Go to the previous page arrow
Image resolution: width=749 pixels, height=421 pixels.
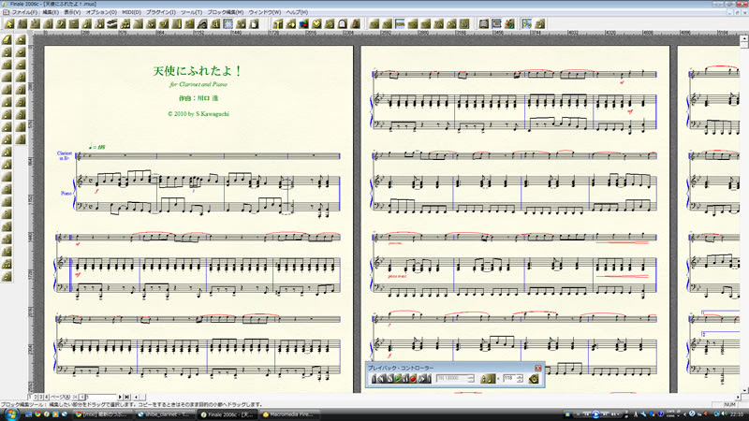point(81,397)
